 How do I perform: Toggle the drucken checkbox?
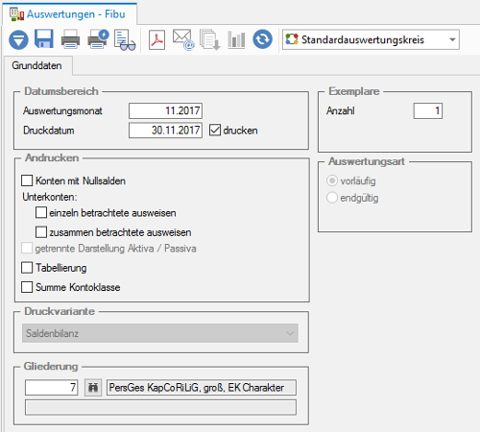(x=215, y=131)
